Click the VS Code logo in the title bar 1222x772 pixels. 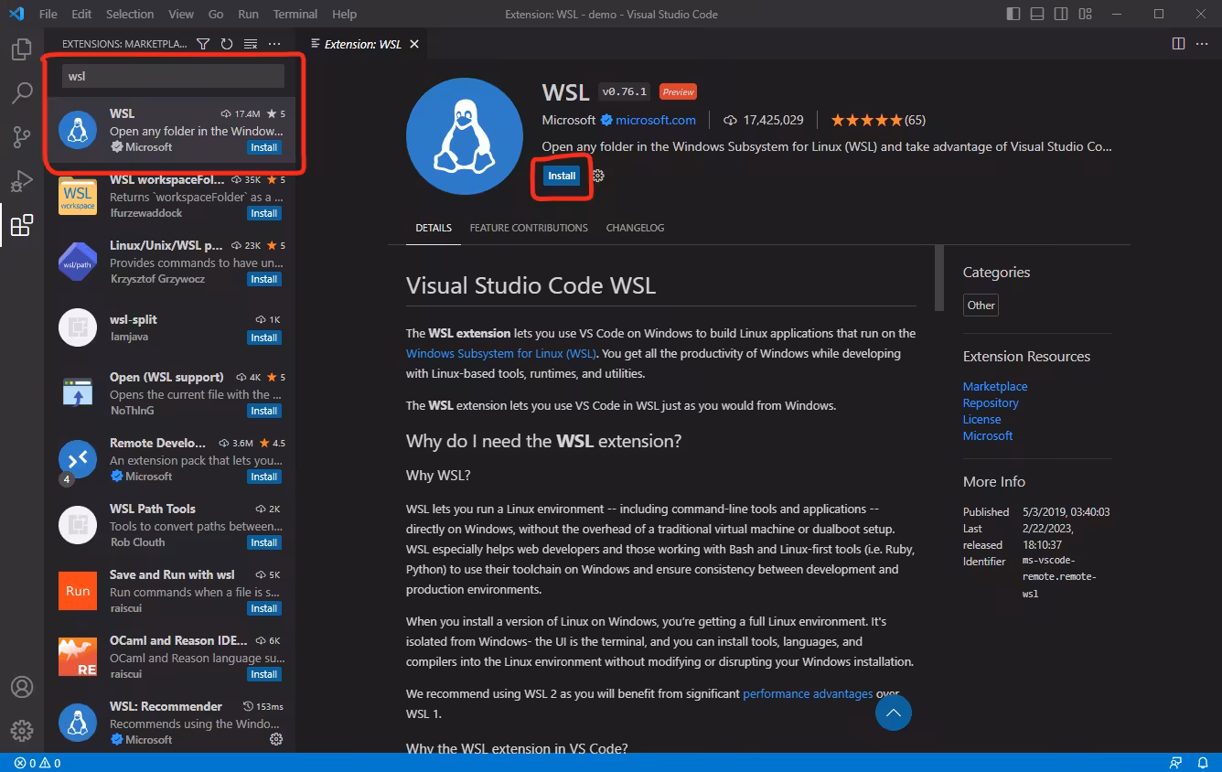click(16, 14)
